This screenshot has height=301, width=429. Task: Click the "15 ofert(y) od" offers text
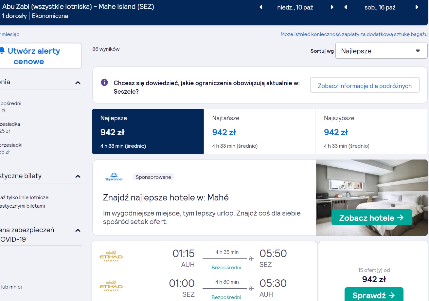(374, 270)
